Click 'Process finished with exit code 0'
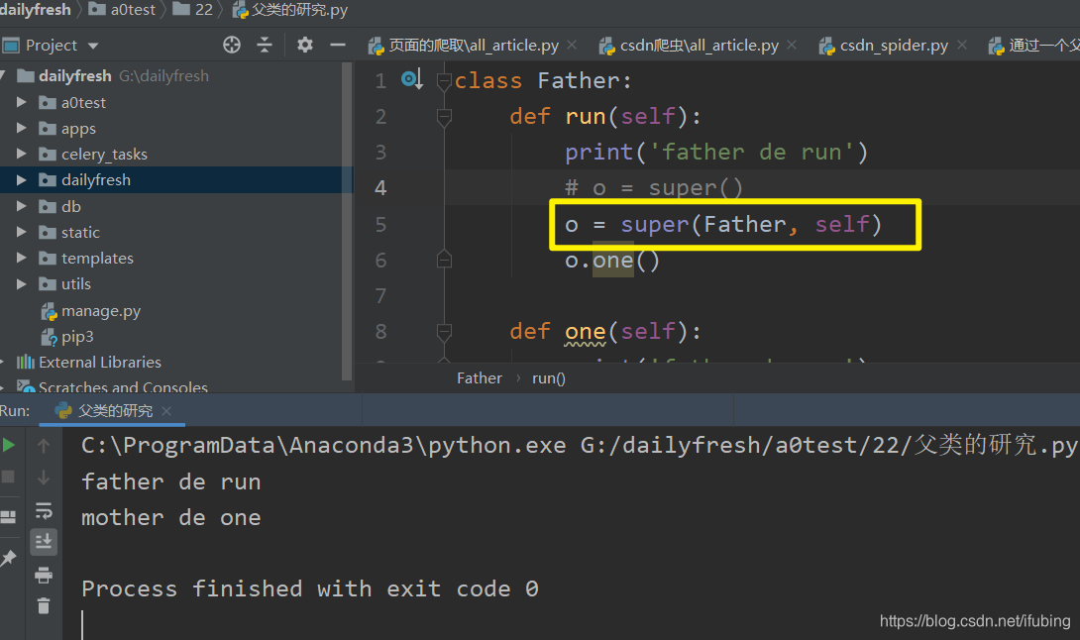Viewport: 1080px width, 640px height. 310,589
